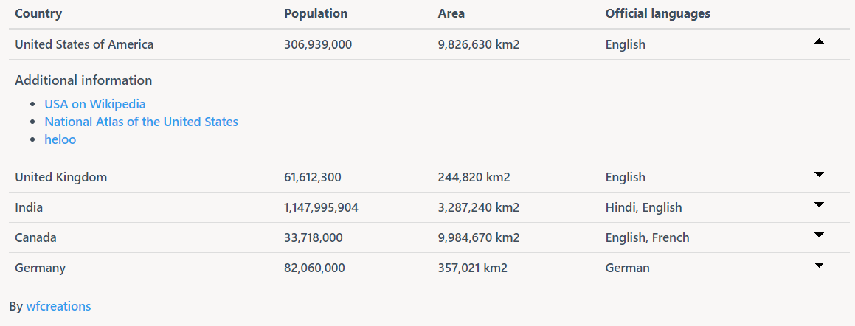Select the United Kingdom country name cell

[x=61, y=177]
